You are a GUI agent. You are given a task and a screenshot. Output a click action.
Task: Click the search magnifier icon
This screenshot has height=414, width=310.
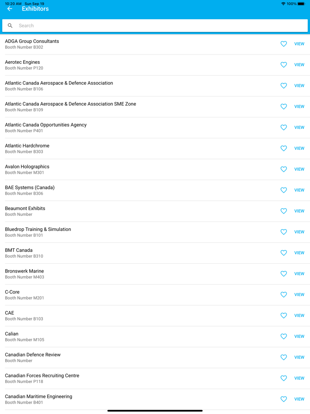[10, 26]
